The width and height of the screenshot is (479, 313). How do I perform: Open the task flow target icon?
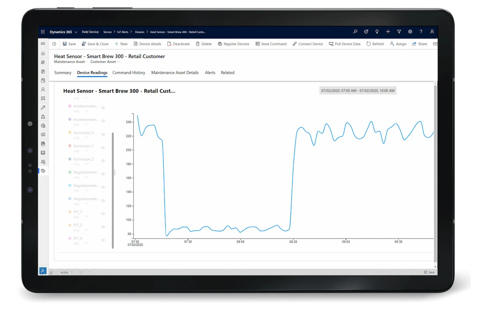coord(366,32)
